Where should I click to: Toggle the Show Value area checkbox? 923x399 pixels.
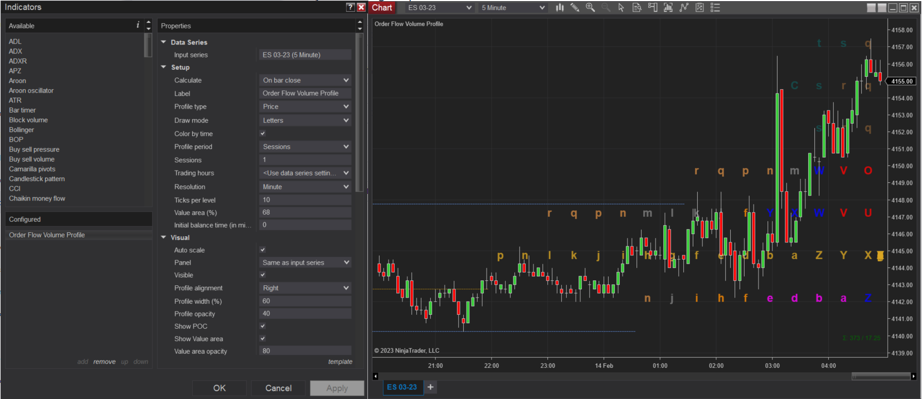(x=263, y=338)
